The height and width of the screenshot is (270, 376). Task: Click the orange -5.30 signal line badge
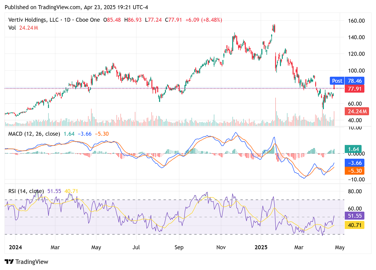pos(354,171)
